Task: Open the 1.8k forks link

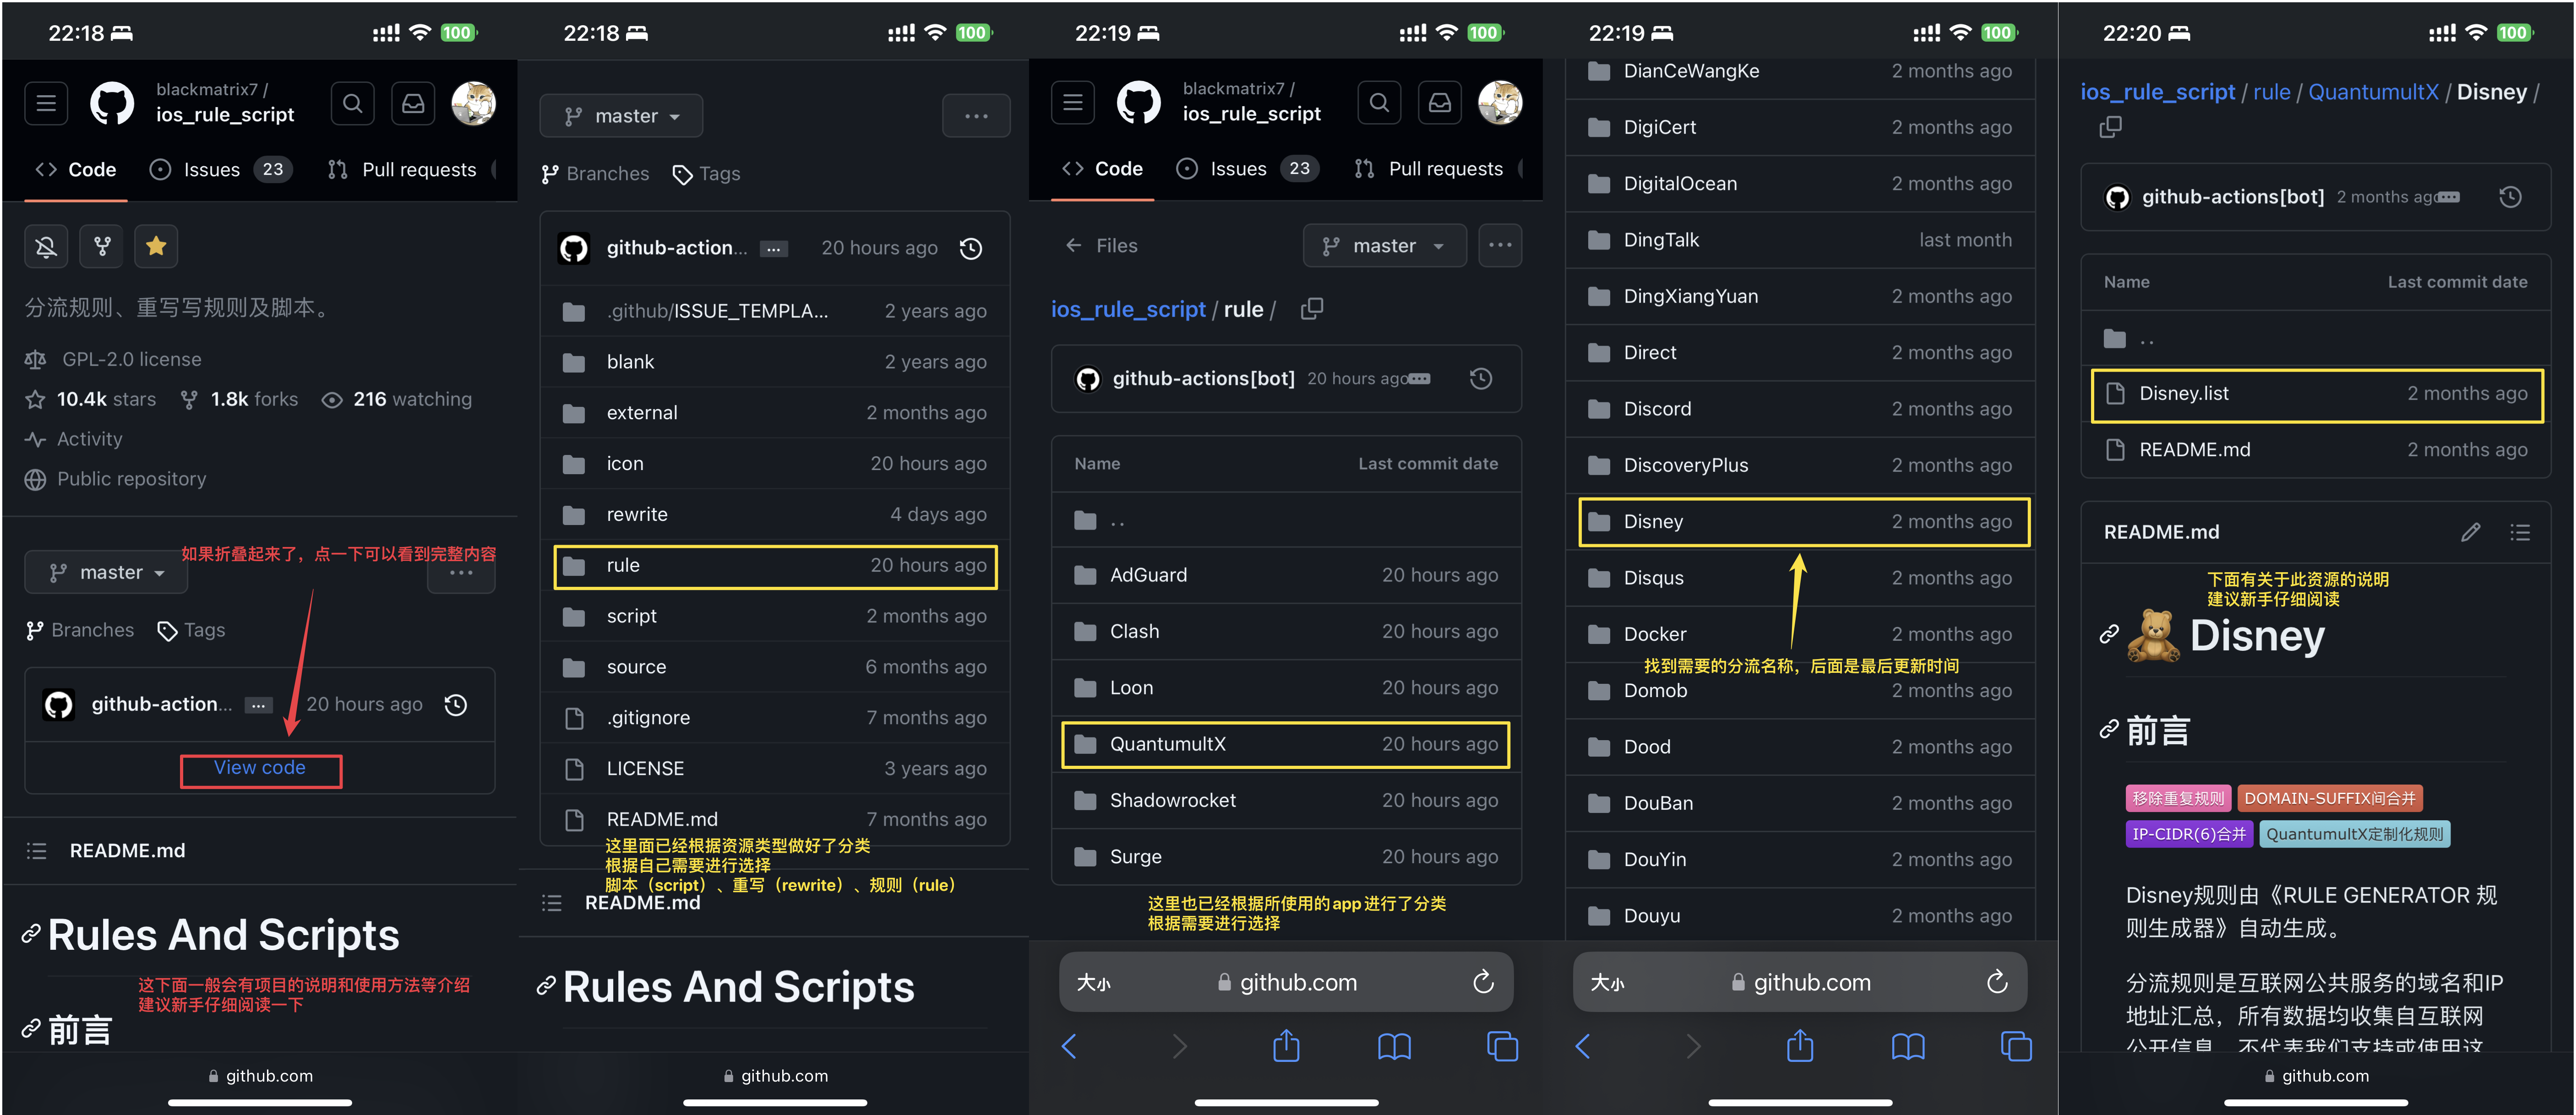Action: click(x=254, y=399)
